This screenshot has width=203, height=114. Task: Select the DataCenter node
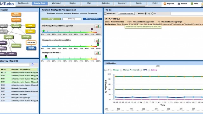pos(16,45)
